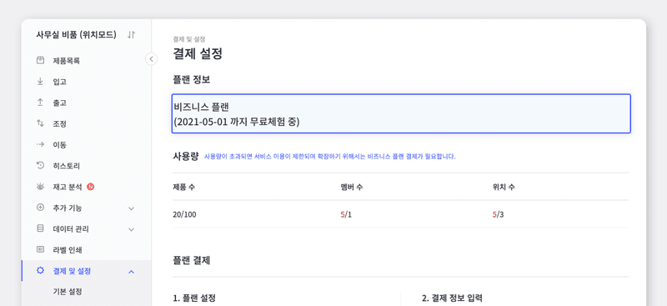Select the 비즈니스 플랜 info box

pyautogui.click(x=401, y=113)
